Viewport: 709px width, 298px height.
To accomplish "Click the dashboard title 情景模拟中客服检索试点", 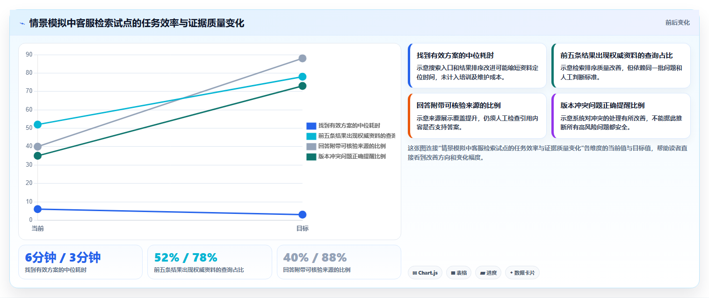I will tap(137, 23).
